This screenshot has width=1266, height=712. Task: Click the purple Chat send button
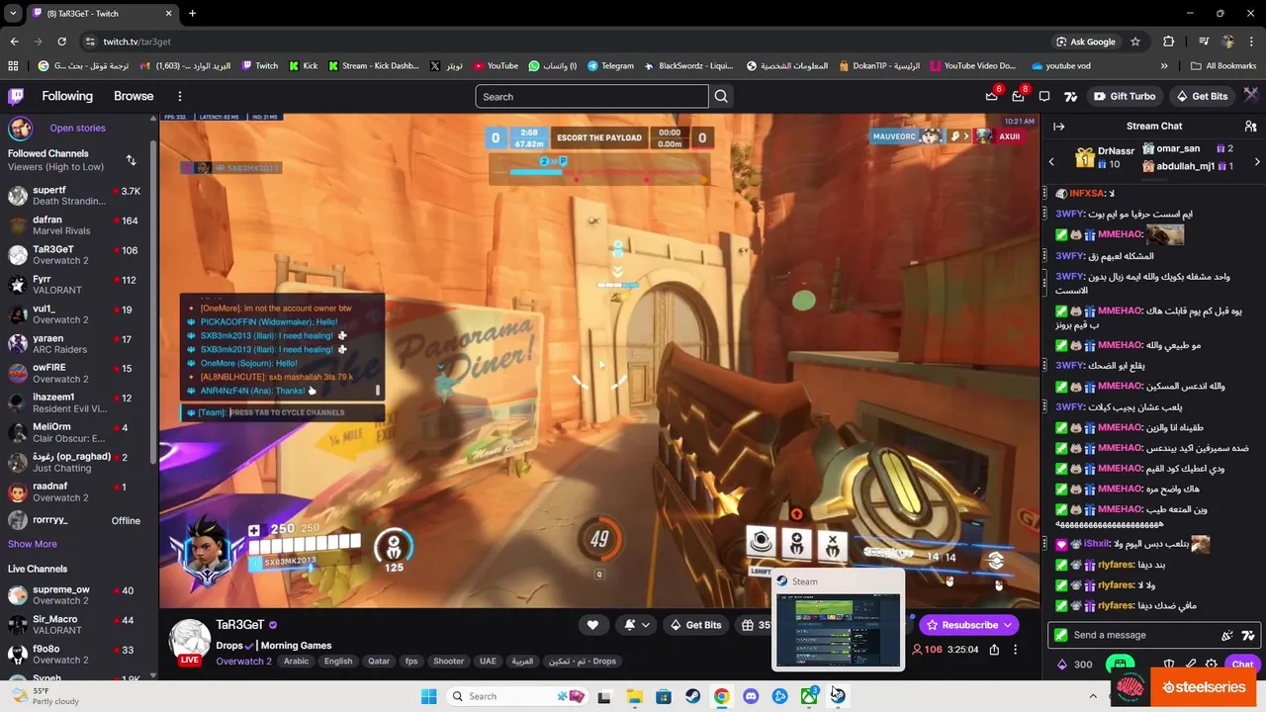tap(1242, 665)
